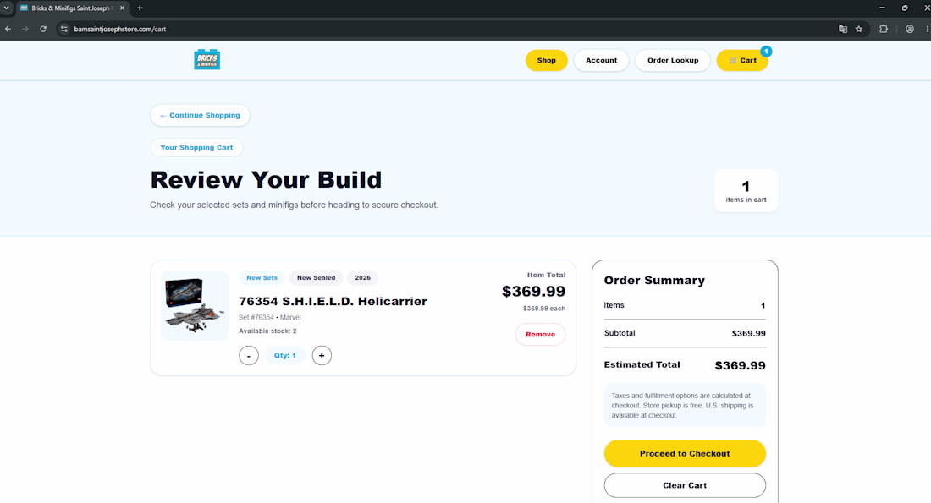Open the Account page
The height and width of the screenshot is (503, 931).
tap(601, 60)
